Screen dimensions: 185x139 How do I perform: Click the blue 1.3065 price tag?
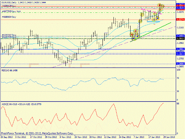point(180,36)
